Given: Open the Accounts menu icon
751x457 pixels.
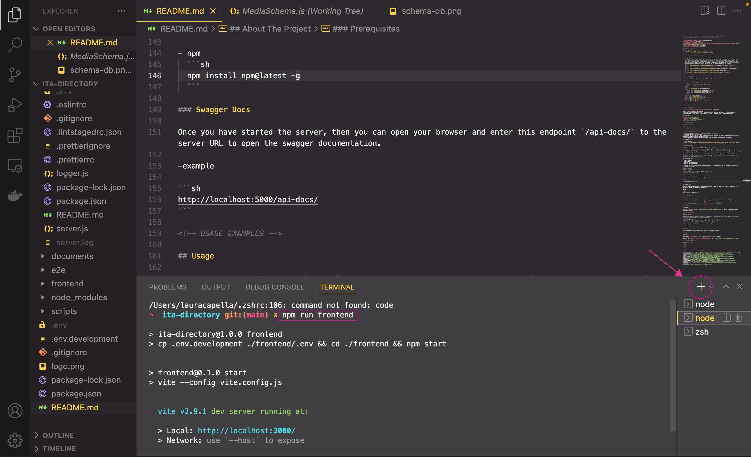Looking at the screenshot, I should point(15,411).
